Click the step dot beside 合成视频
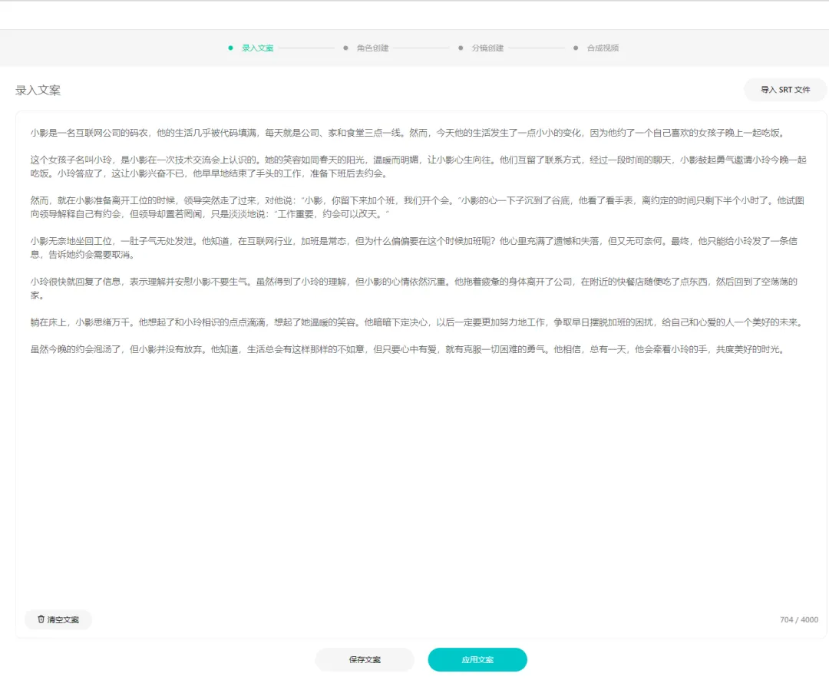 (575, 48)
